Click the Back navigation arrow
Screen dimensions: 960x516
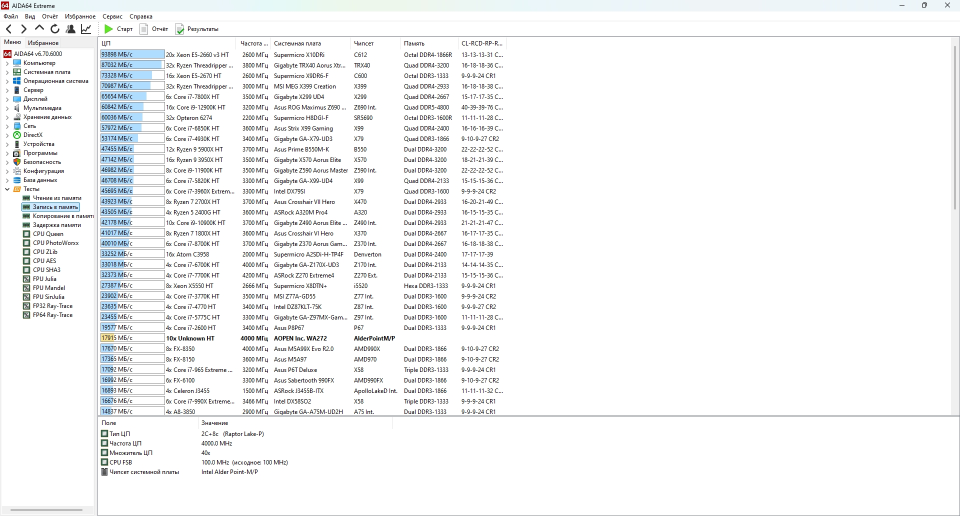click(8, 29)
